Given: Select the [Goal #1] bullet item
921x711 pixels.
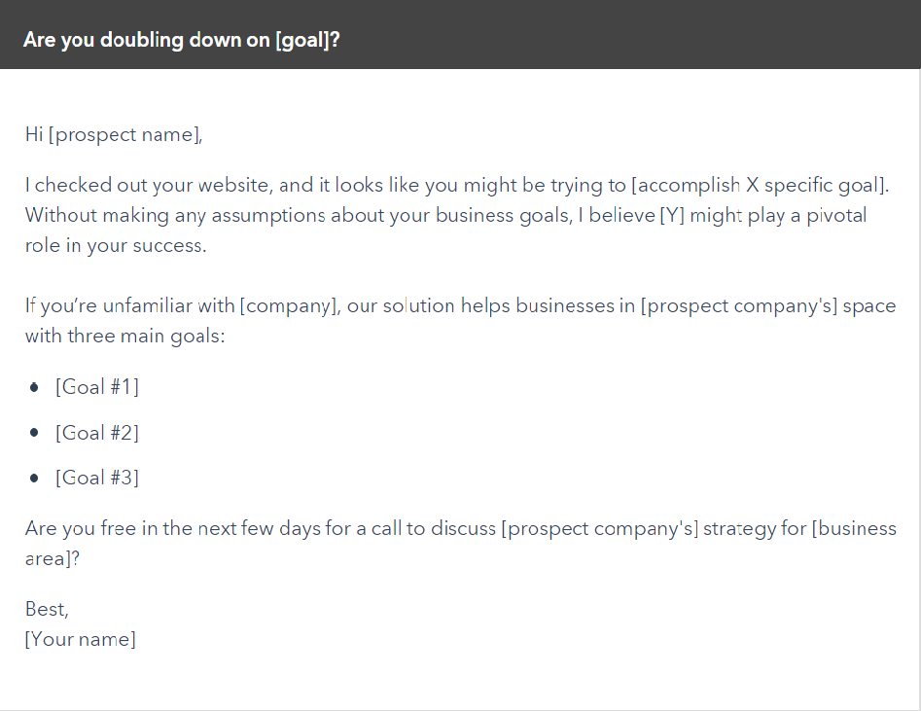Looking at the screenshot, I should pos(97,387).
